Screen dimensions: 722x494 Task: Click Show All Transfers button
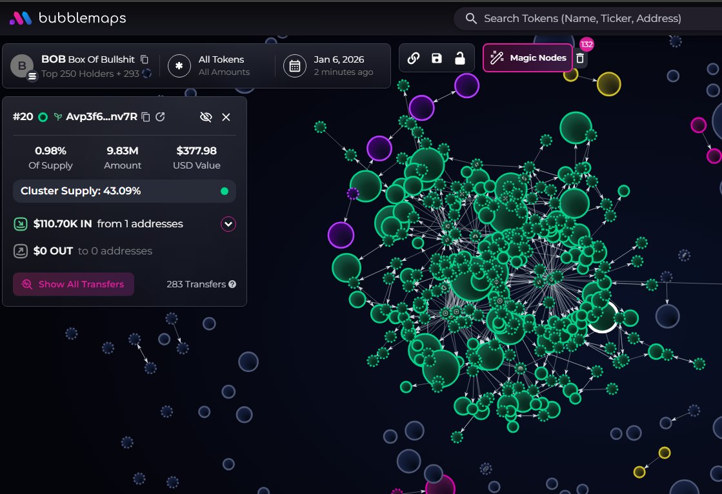(74, 284)
